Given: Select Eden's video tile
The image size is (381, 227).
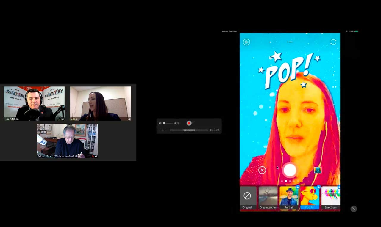Looking at the screenshot, I should click(x=100, y=103).
